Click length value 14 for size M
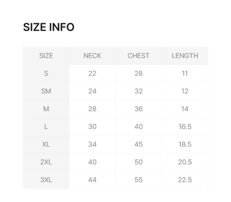Screen dimensions: 231x202 point(185,109)
